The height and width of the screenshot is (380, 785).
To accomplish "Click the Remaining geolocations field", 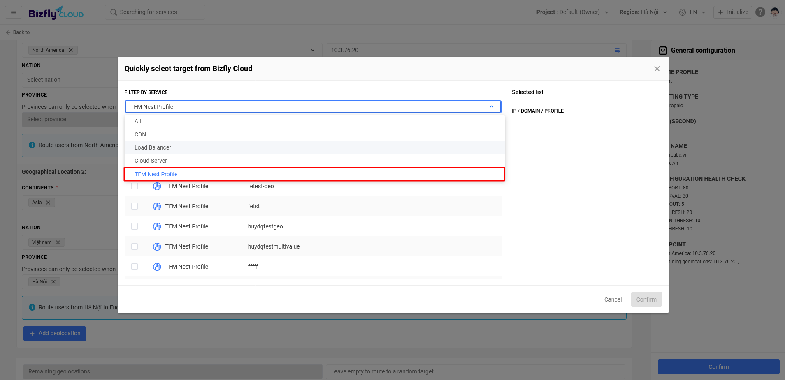I will (x=173, y=371).
